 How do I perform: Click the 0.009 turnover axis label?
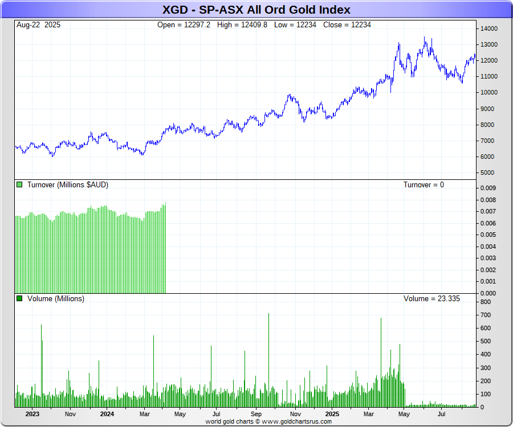tap(488, 188)
